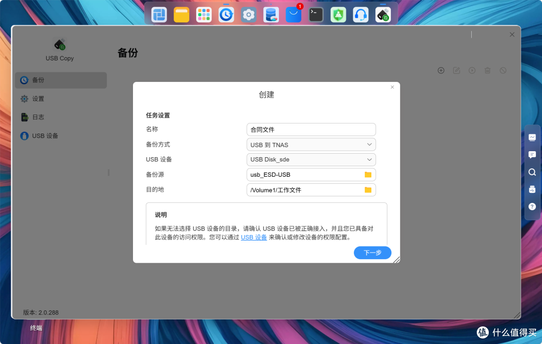Select 备份 in the sidebar
Screen dimensions: 542x344
coord(61,80)
